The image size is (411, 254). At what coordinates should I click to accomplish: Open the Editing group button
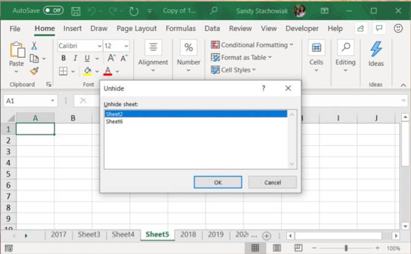pos(345,56)
